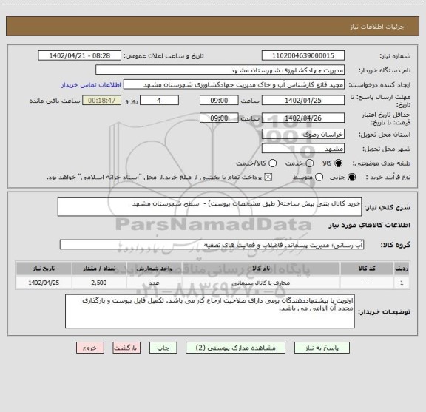This screenshot has width=426, height=412.
Task: Select the خدمت radio button
Action: 310,163
